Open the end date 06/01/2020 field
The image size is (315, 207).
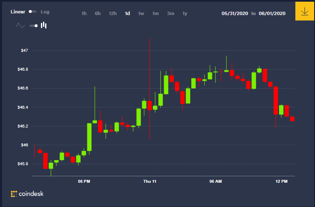point(272,13)
